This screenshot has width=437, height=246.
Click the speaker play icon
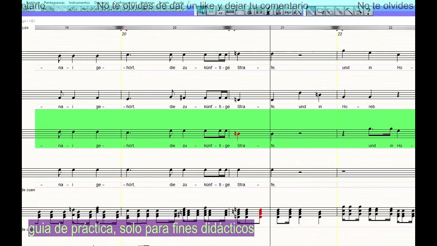[202, 12]
